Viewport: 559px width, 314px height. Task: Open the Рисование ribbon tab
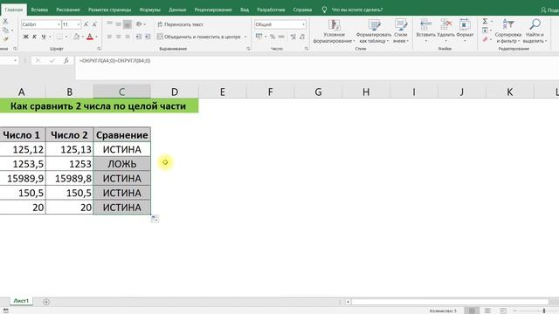pyautogui.click(x=68, y=10)
